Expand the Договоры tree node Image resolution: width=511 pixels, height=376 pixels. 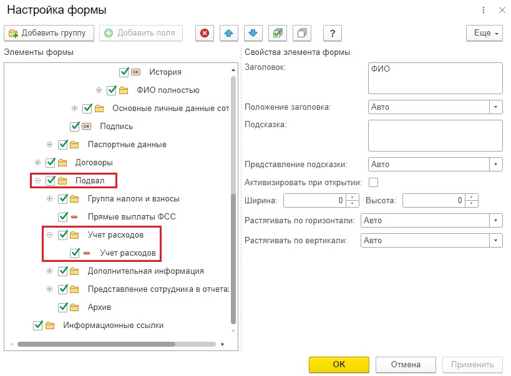tap(38, 162)
